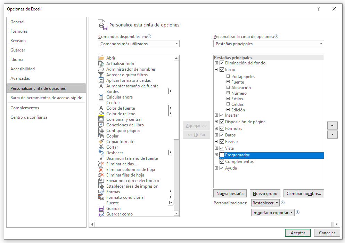This screenshot has width=345, height=243.
Task: Click the Administrador de nombres icon
Action: click(x=101, y=69)
